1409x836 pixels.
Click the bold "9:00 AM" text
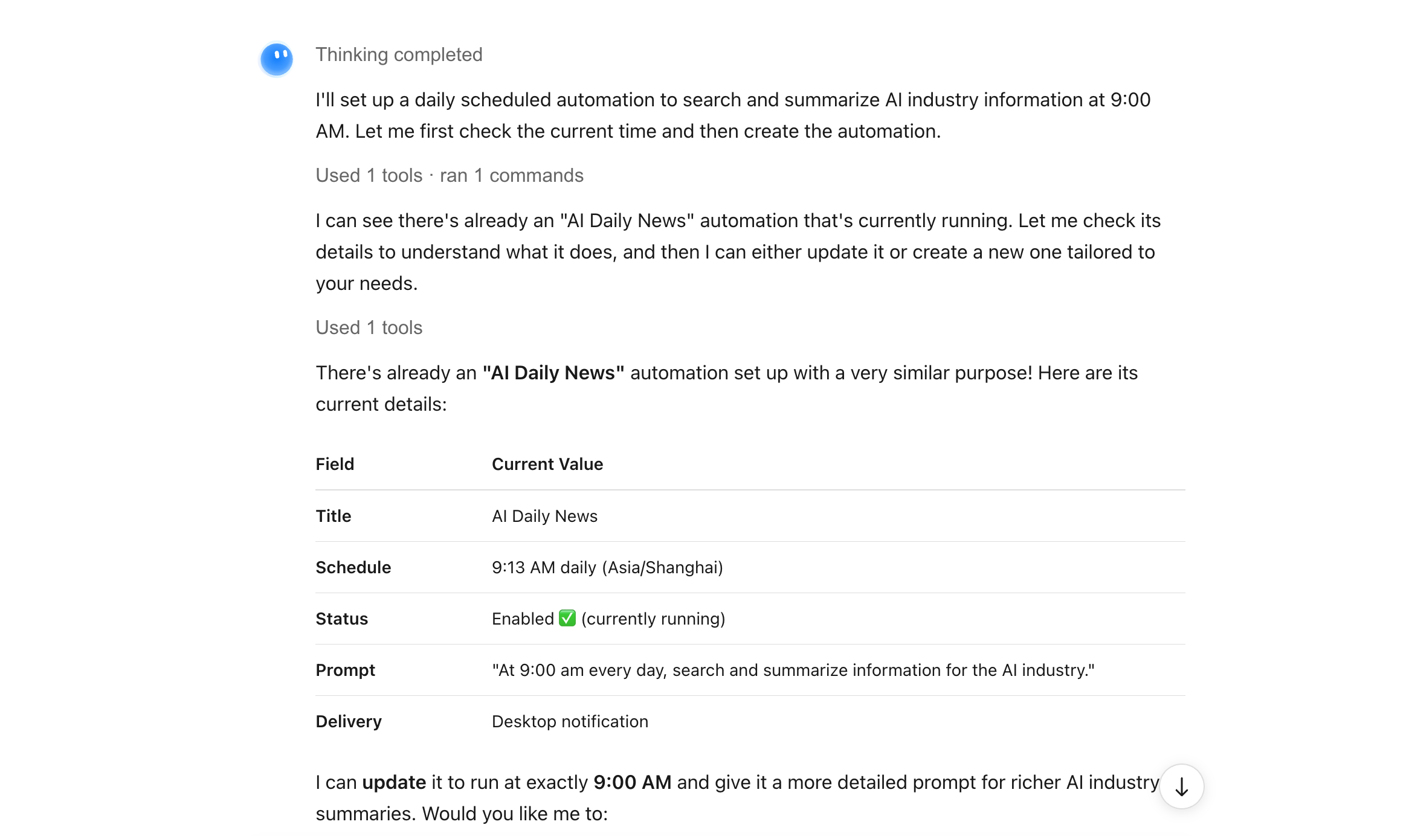pos(632,782)
